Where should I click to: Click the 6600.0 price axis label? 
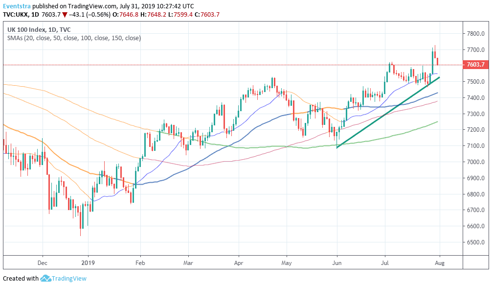(476, 226)
